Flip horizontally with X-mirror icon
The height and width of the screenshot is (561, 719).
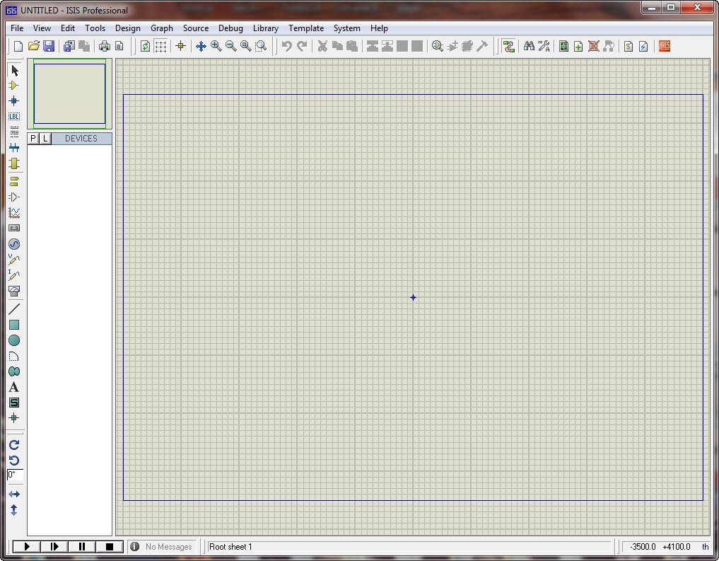[x=14, y=494]
